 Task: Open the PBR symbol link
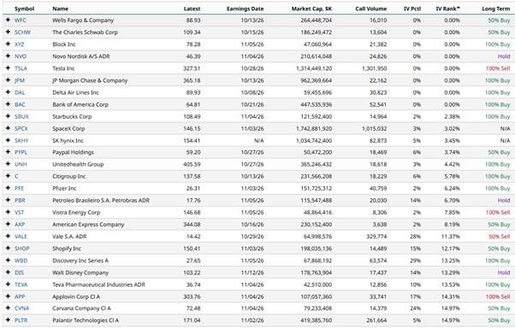20,201
